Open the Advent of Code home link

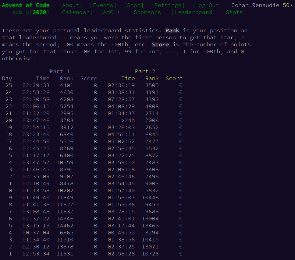click(26, 5)
